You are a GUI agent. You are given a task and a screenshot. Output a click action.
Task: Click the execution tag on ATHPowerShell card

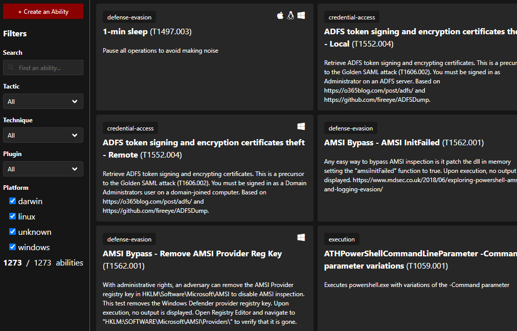(x=342, y=239)
